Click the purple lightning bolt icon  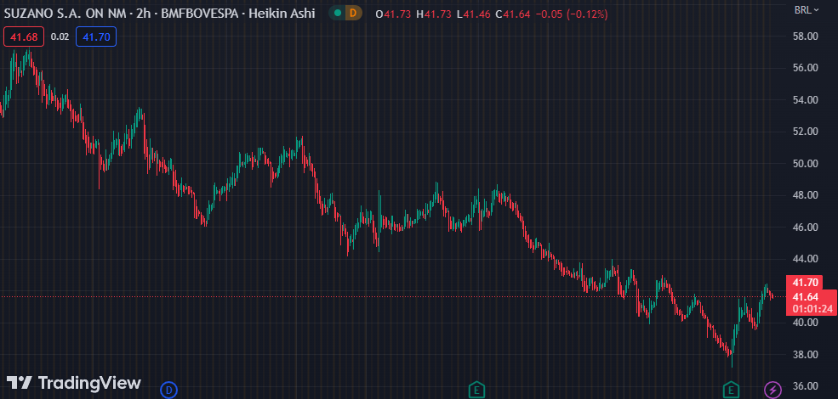pos(772,390)
